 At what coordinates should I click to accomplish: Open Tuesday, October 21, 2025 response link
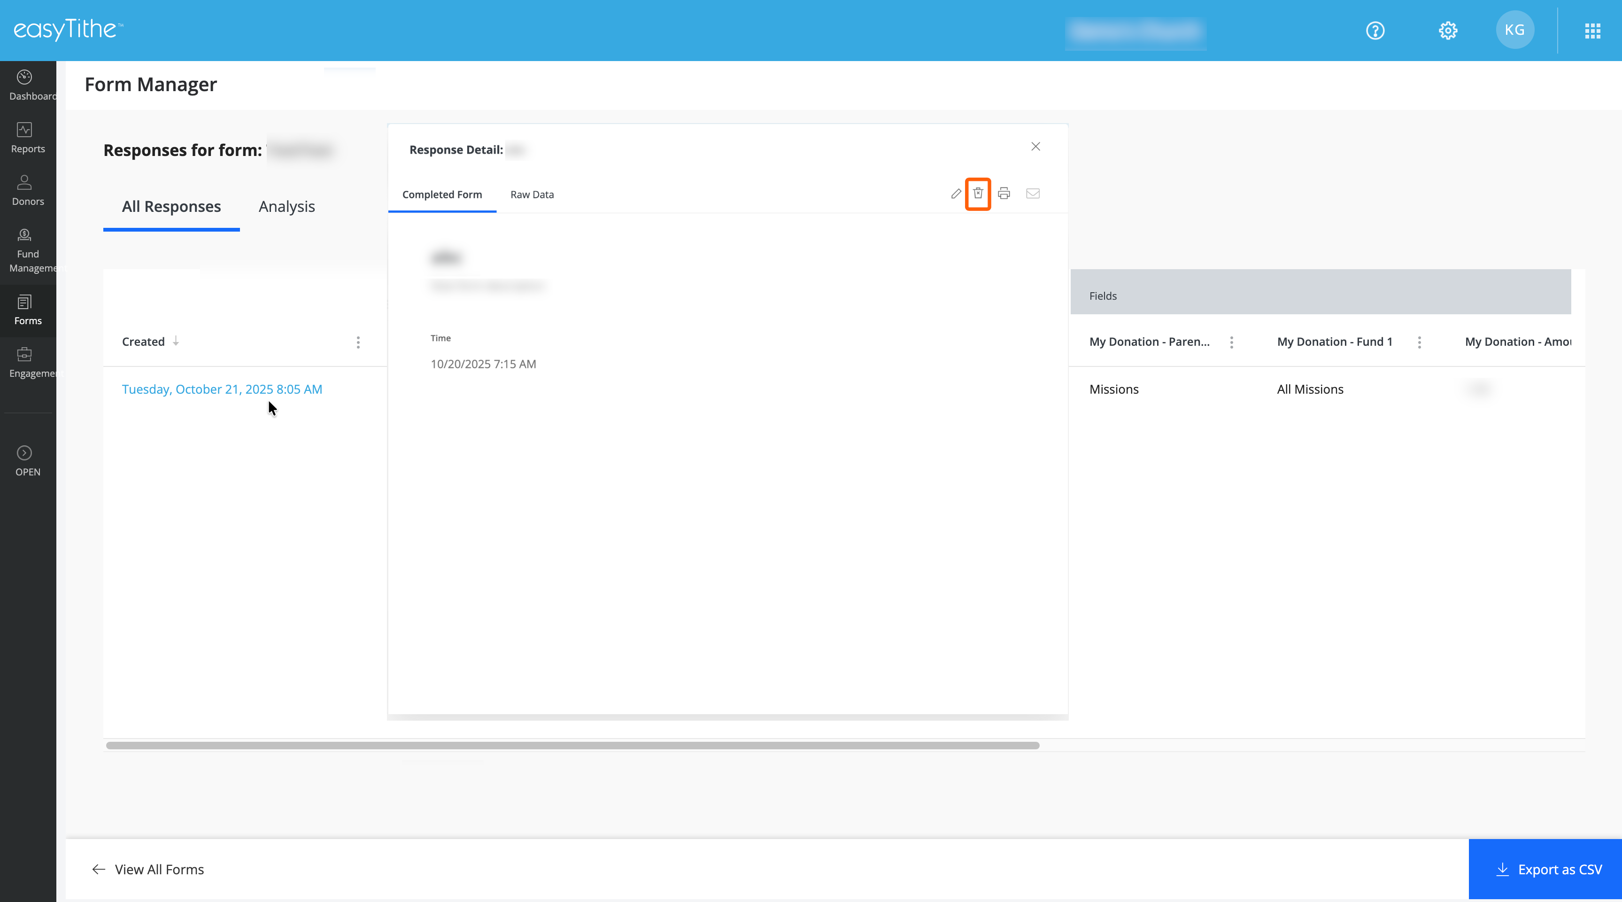tap(222, 389)
